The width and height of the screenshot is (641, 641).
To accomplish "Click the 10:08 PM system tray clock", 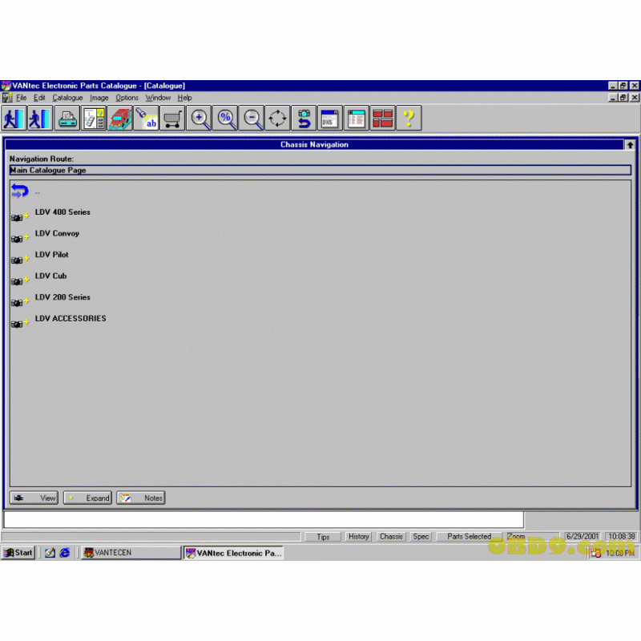I will (619, 553).
